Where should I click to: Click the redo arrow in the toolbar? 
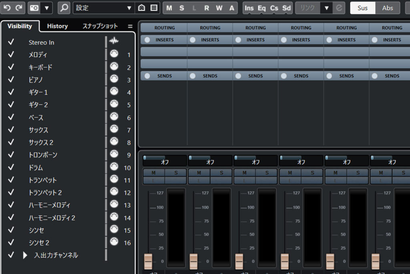19,8
